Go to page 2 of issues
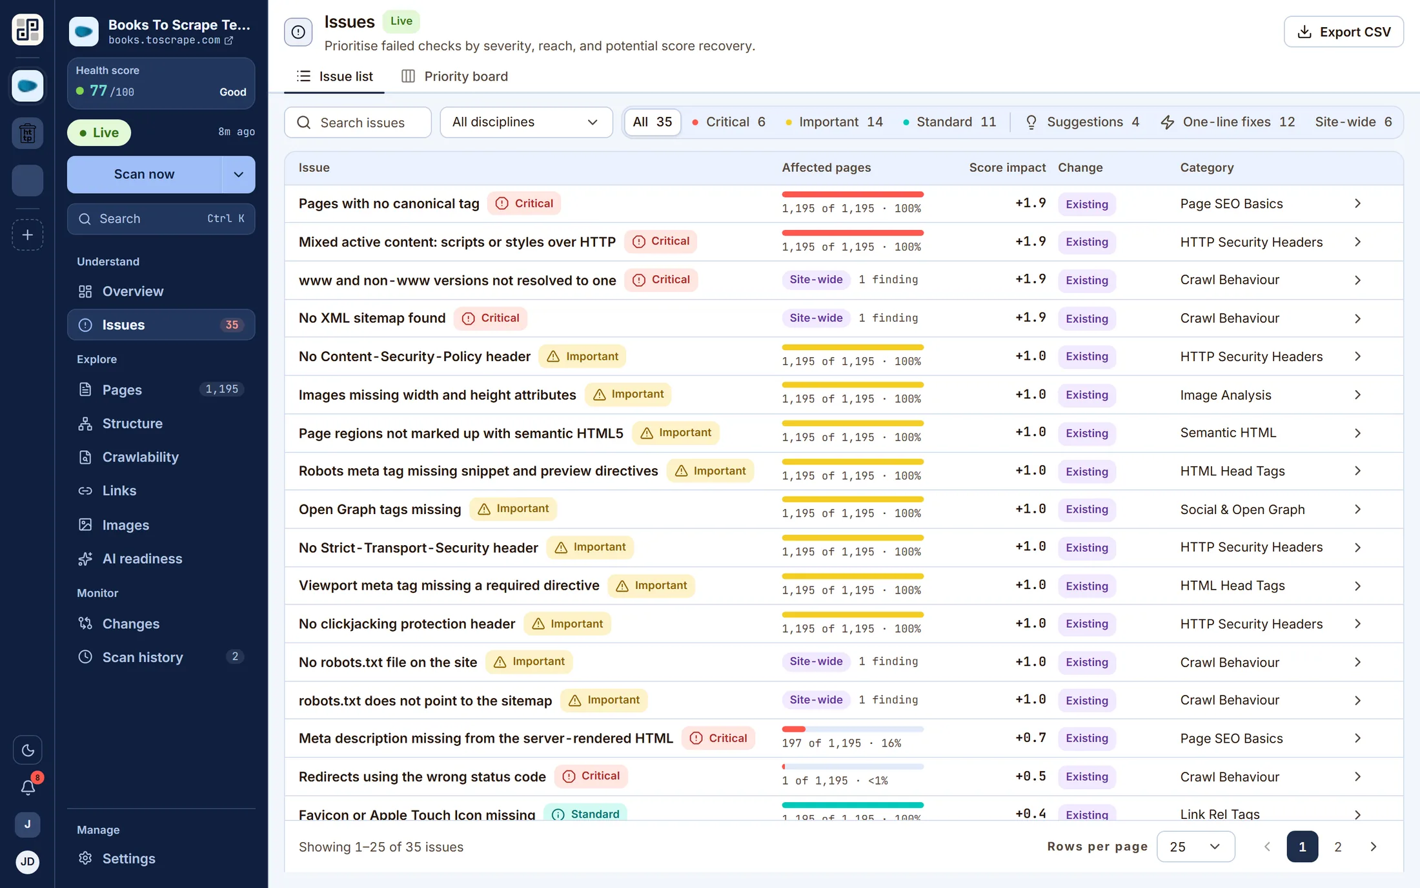The width and height of the screenshot is (1420, 888). point(1338,847)
